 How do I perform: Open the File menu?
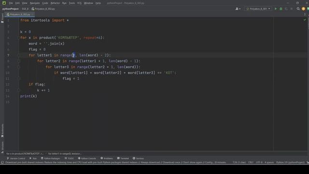pos(11,3)
